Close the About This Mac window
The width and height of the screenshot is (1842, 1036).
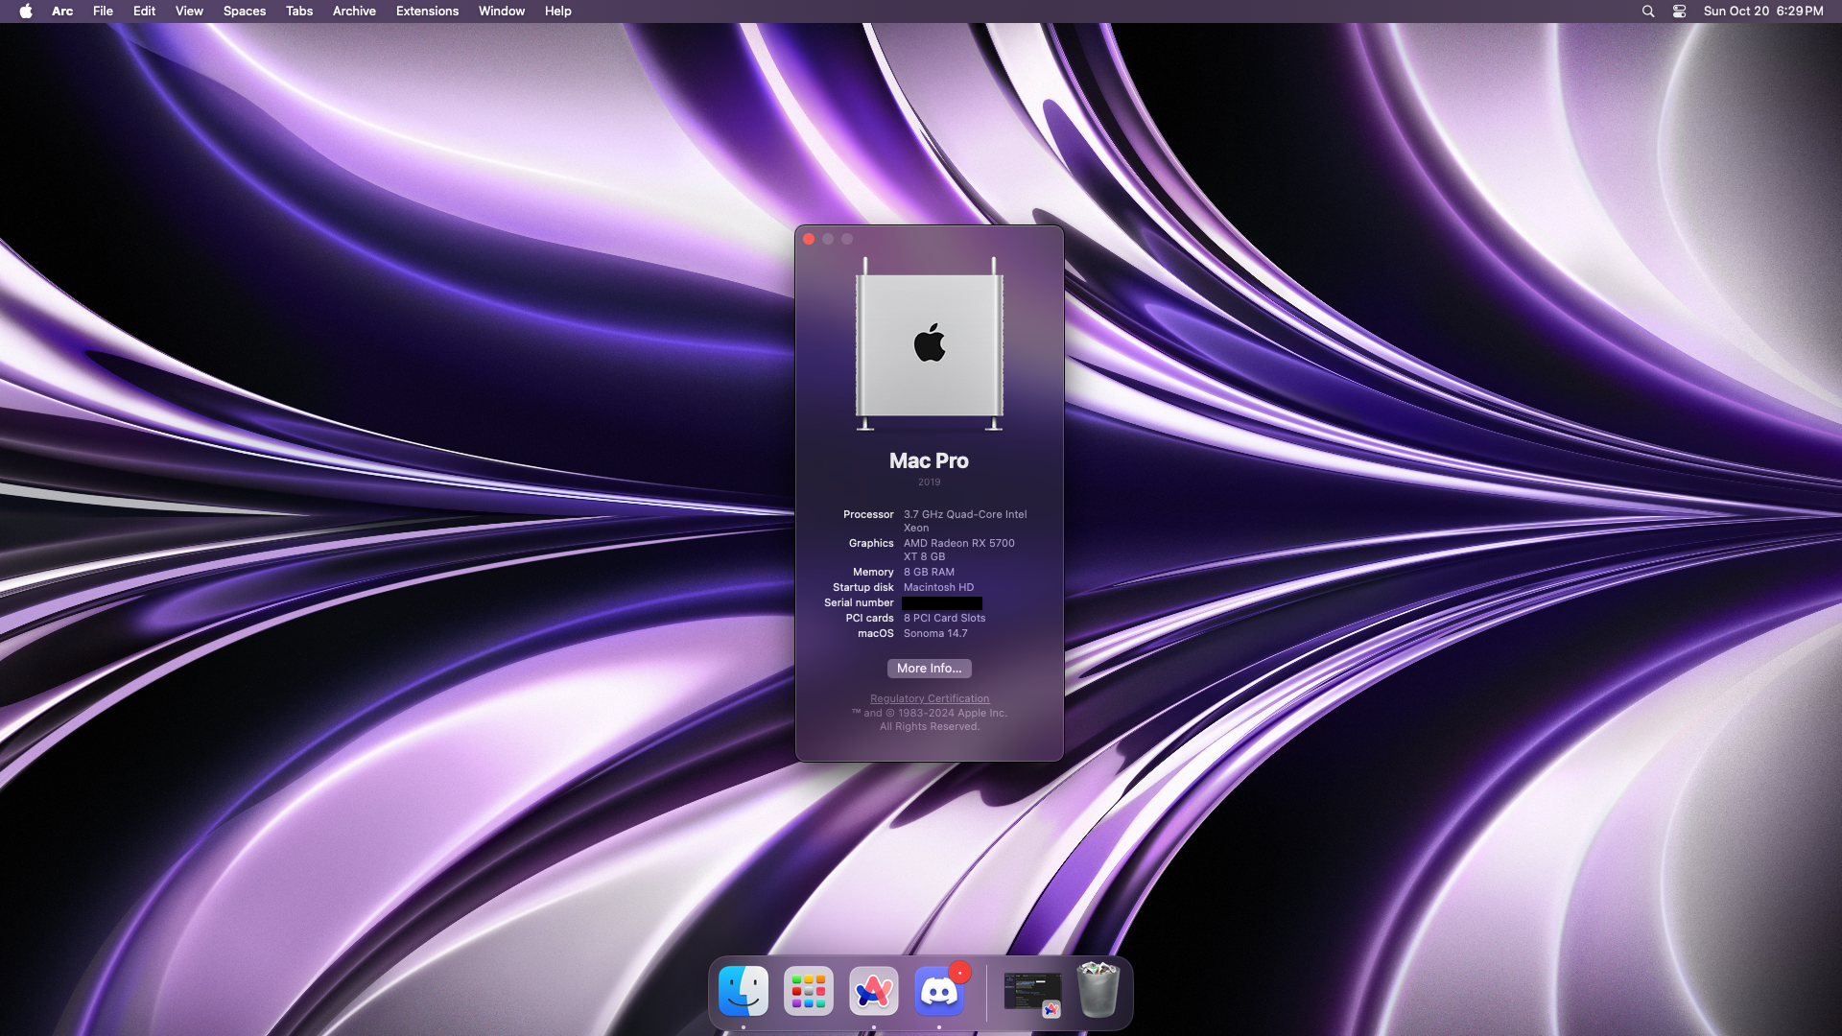click(809, 239)
